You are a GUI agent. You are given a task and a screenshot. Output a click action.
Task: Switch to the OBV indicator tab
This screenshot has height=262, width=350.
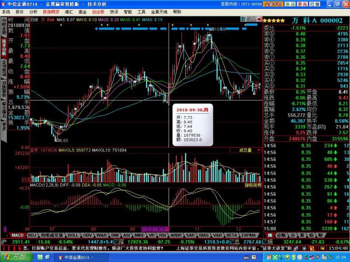[x=88, y=235]
